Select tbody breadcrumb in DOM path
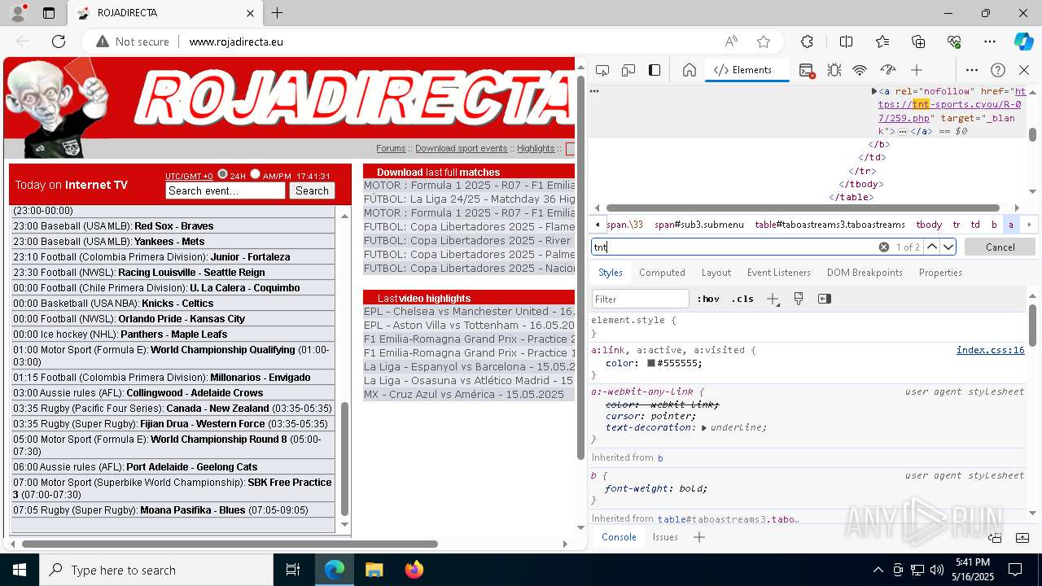This screenshot has height=586, width=1042. 929,225
